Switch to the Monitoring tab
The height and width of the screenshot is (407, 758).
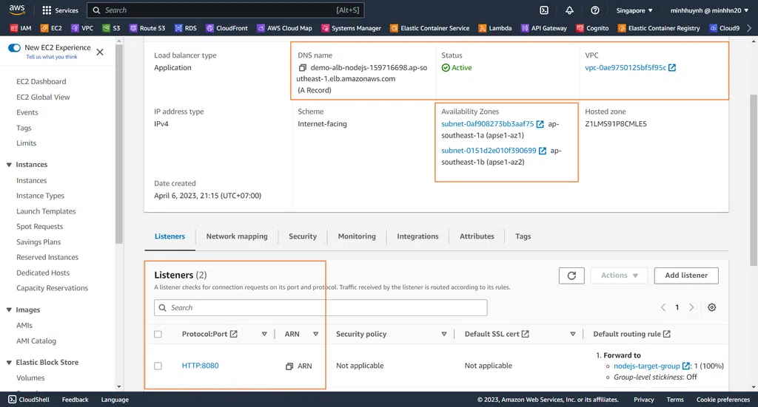pos(357,236)
